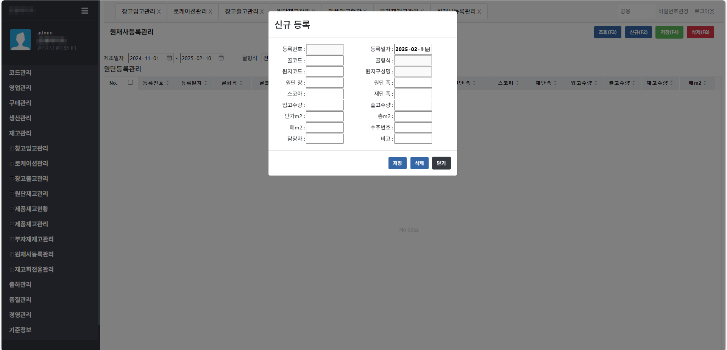Open 제품재고관리 in sidebar

point(31,224)
